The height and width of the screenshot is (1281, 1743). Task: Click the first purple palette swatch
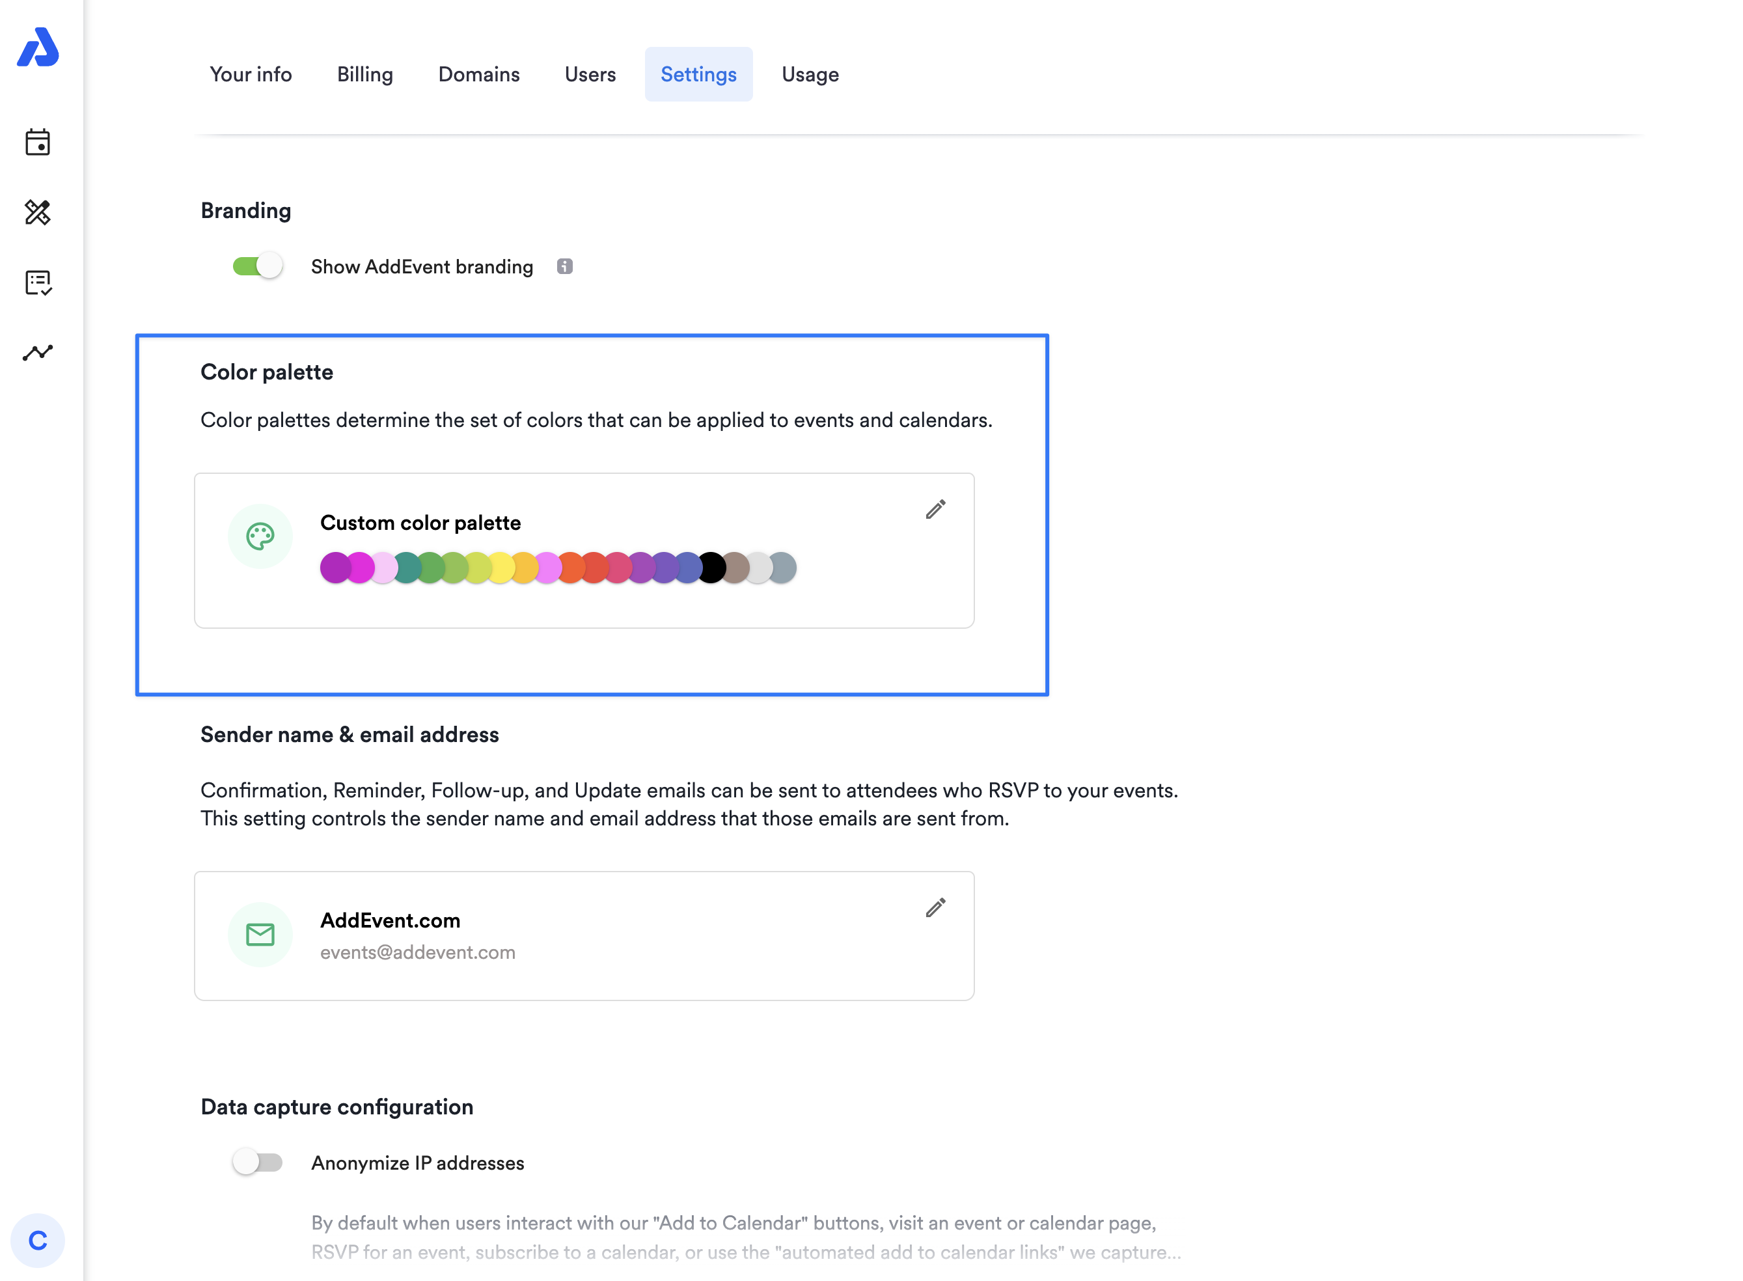[x=335, y=568]
